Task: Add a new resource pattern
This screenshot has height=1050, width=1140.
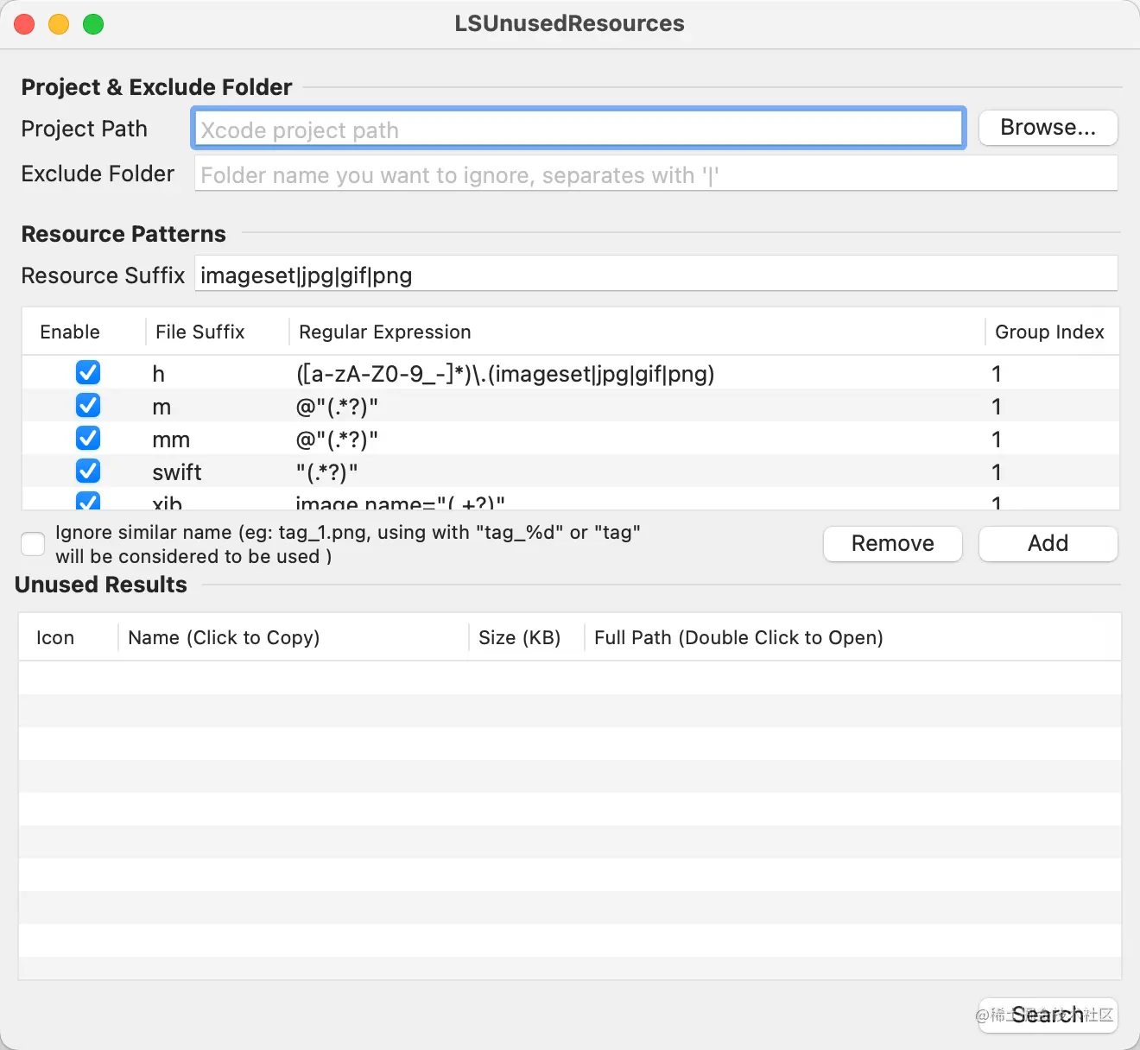Action: tap(1048, 543)
